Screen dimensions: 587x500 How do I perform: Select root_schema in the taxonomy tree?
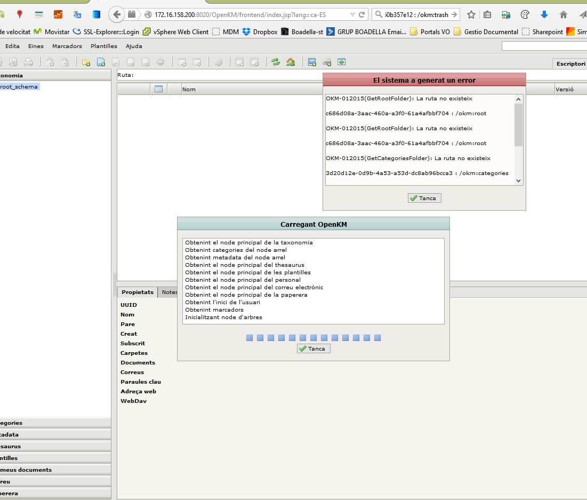(19, 86)
